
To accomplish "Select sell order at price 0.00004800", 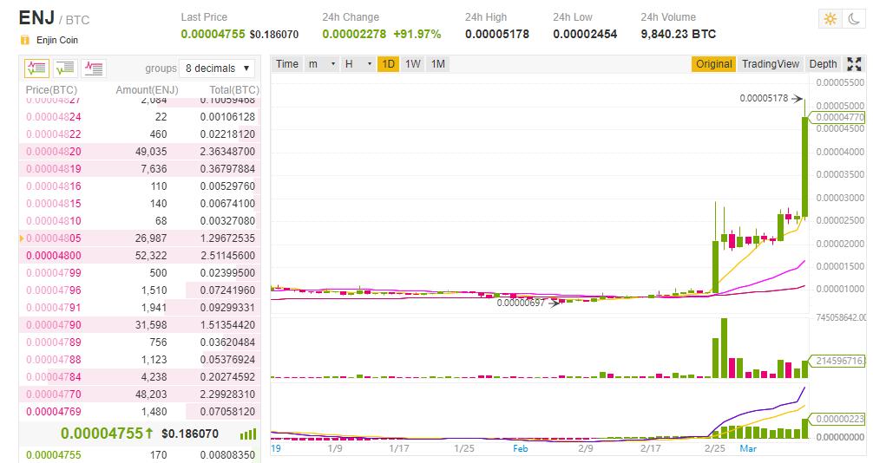I will click(x=140, y=256).
